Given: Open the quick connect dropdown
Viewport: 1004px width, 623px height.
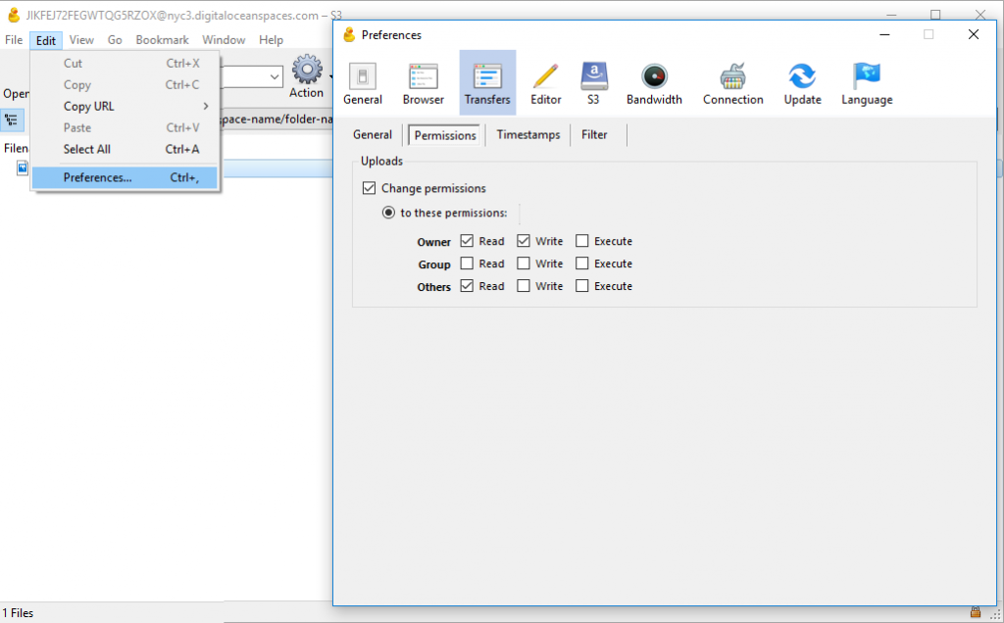Looking at the screenshot, I should (x=274, y=76).
